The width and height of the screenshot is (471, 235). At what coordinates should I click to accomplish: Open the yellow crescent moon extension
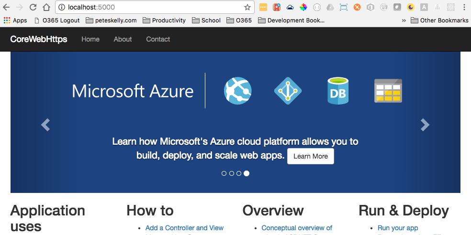(411, 7)
